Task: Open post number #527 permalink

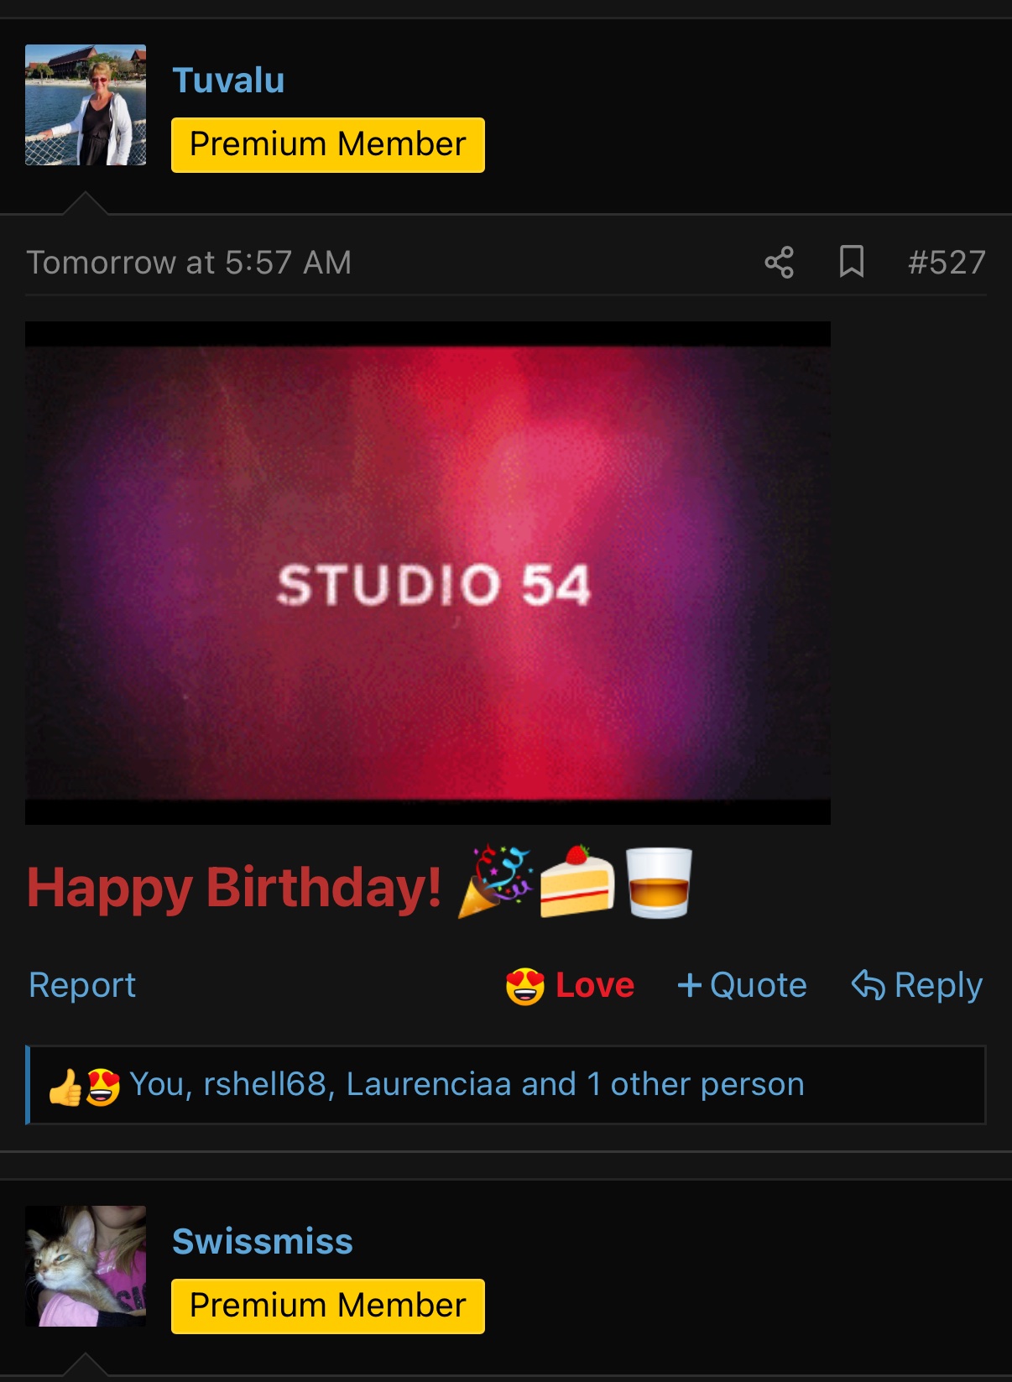Action: pyautogui.click(x=947, y=263)
